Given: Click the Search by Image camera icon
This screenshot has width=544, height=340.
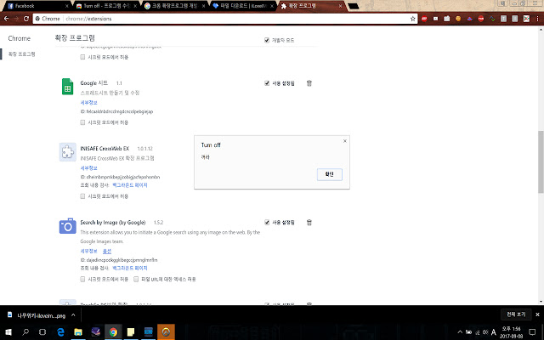Looking at the screenshot, I should coord(68,226).
